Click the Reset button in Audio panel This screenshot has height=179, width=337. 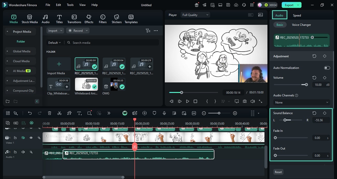[x=278, y=172]
